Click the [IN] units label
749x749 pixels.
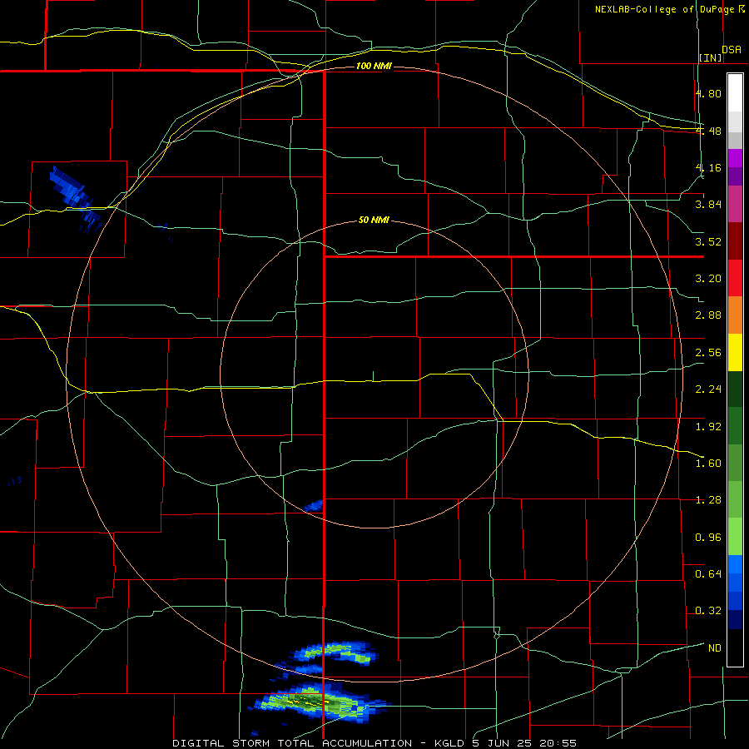711,57
